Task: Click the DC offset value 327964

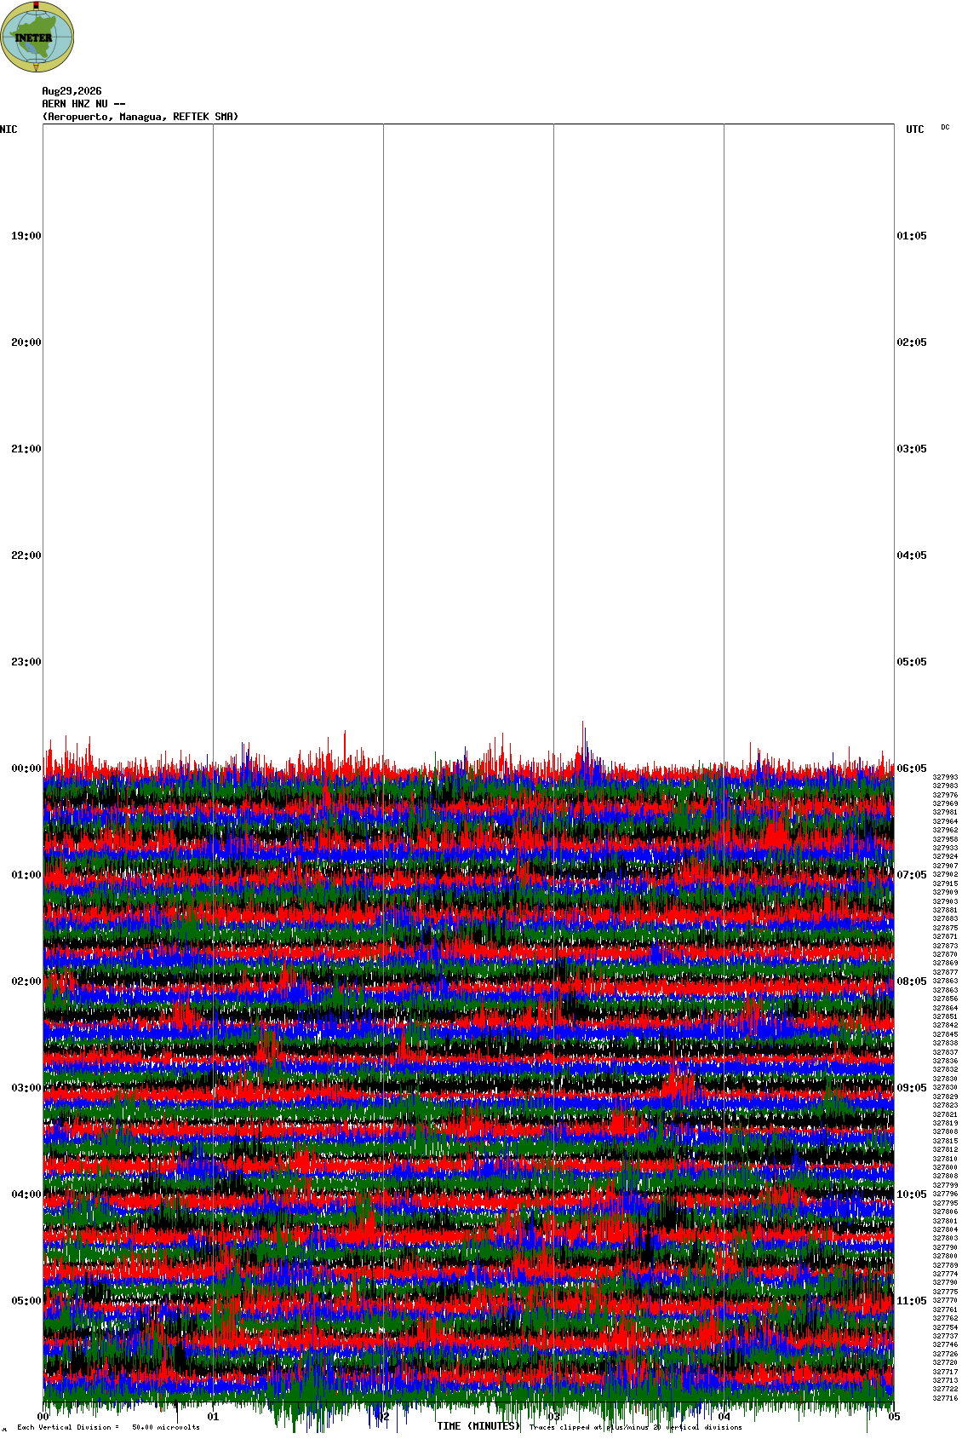Action: 945,821
